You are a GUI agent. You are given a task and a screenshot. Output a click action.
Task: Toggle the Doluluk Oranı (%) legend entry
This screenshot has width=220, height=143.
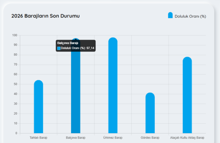(x=187, y=15)
